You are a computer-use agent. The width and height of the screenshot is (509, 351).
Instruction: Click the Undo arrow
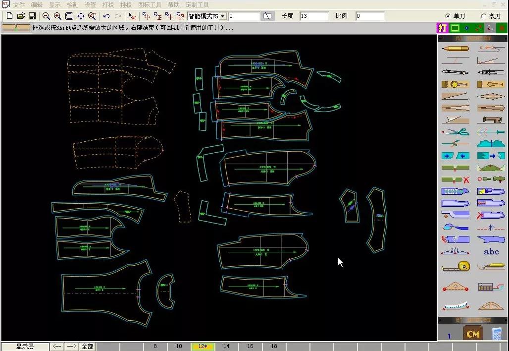pos(106,16)
